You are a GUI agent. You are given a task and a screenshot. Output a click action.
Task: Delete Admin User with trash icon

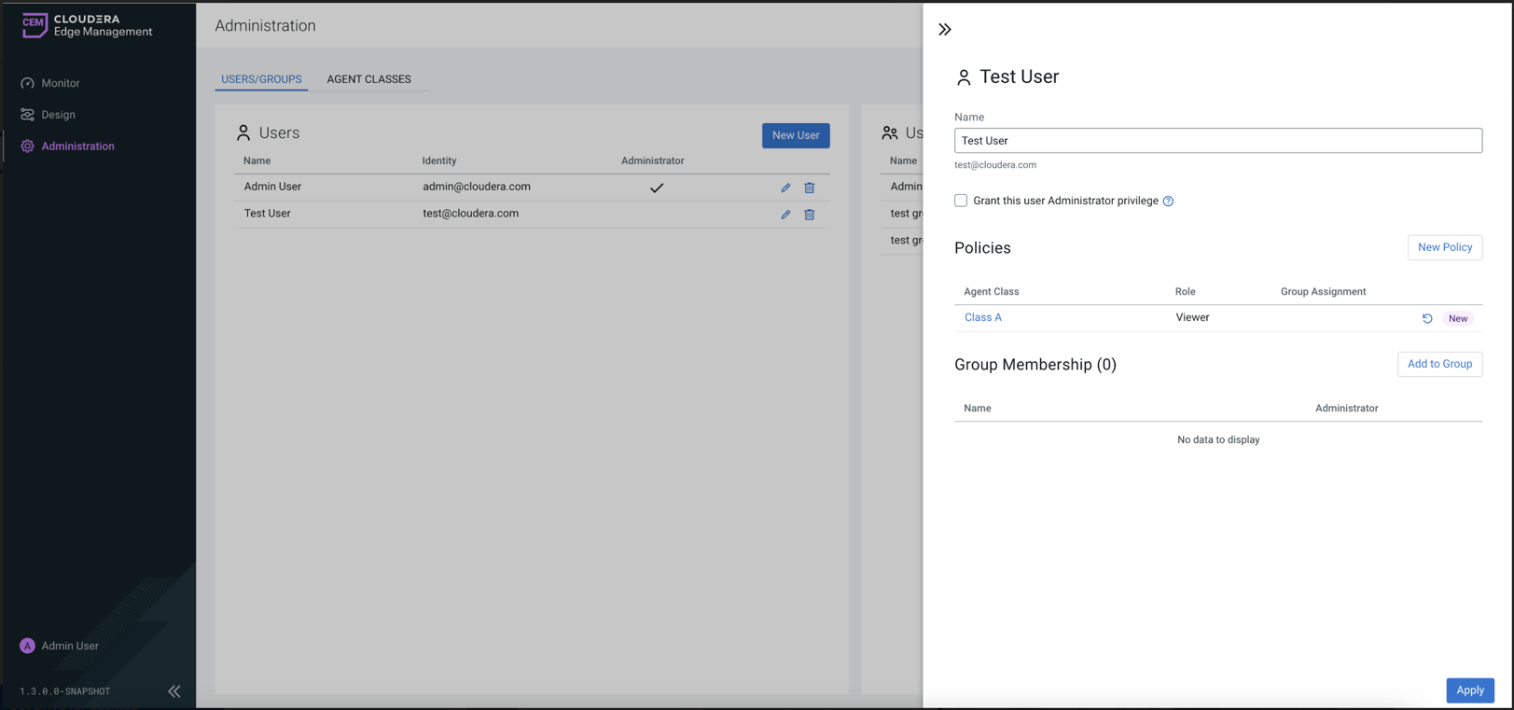[810, 188]
